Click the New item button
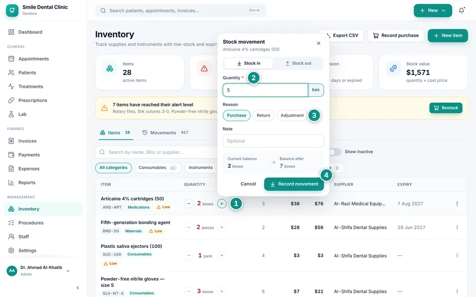Viewport: 476px width, 297px height. click(448, 35)
